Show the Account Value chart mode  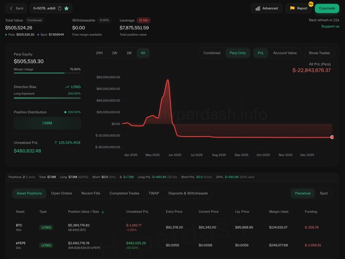pyautogui.click(x=285, y=53)
